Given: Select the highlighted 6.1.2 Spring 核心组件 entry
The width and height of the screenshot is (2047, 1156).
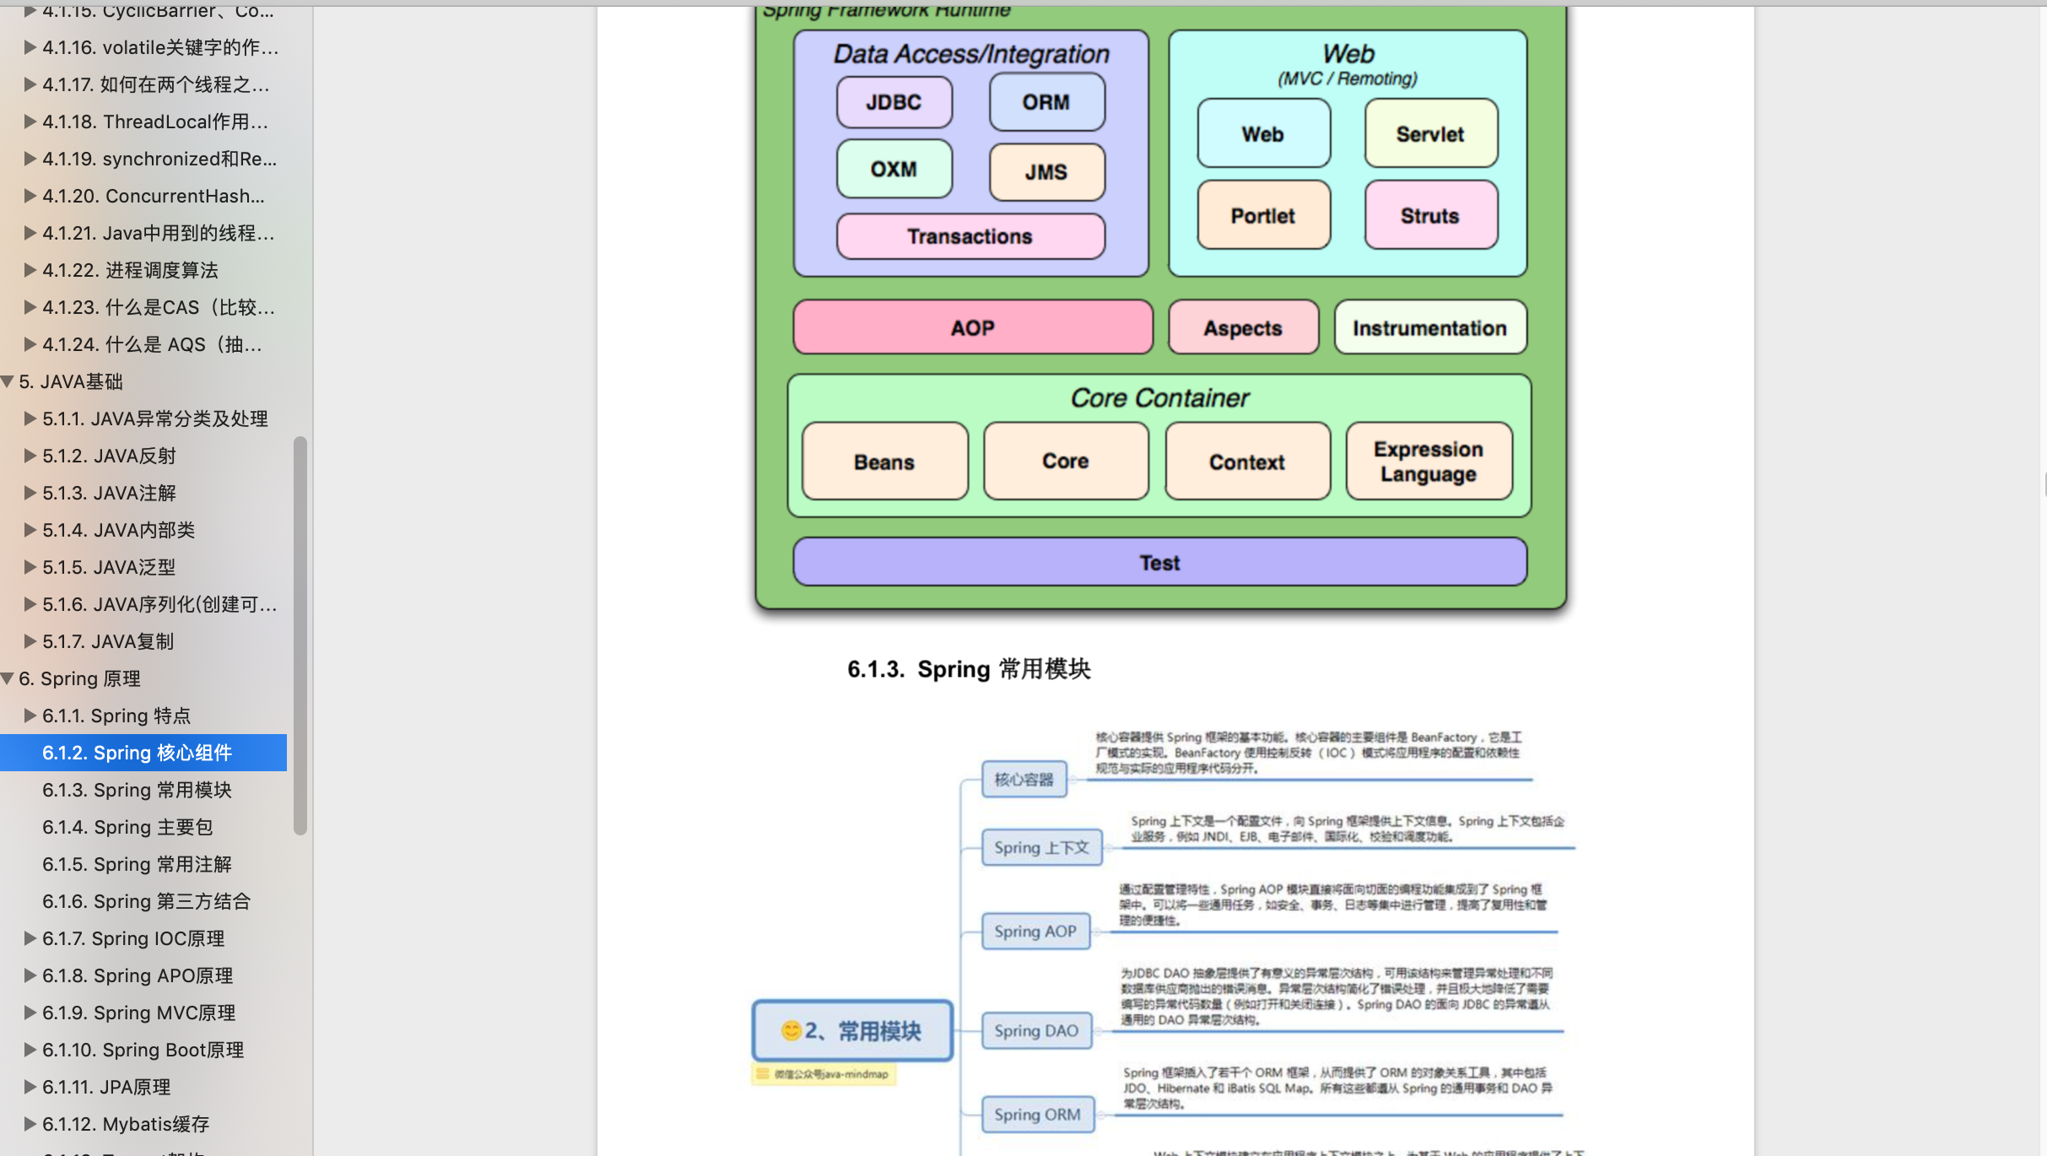Looking at the screenshot, I should click(143, 753).
